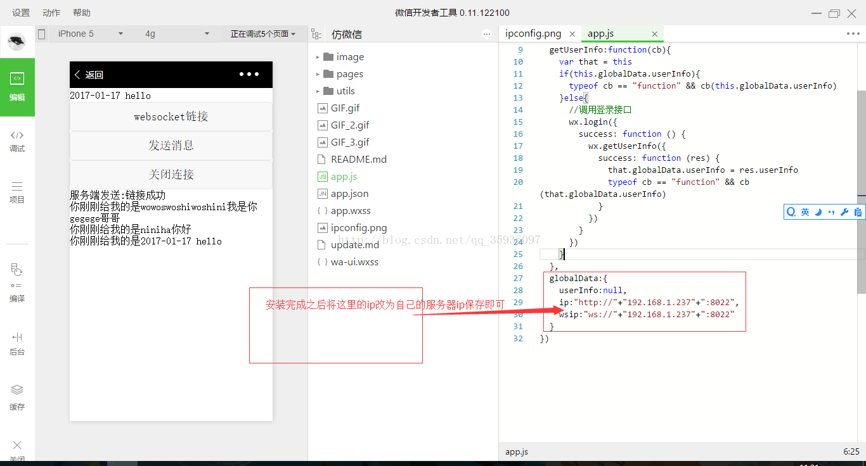Tap the simulator's three-dot menu
The width and height of the screenshot is (866, 466).
(x=249, y=74)
